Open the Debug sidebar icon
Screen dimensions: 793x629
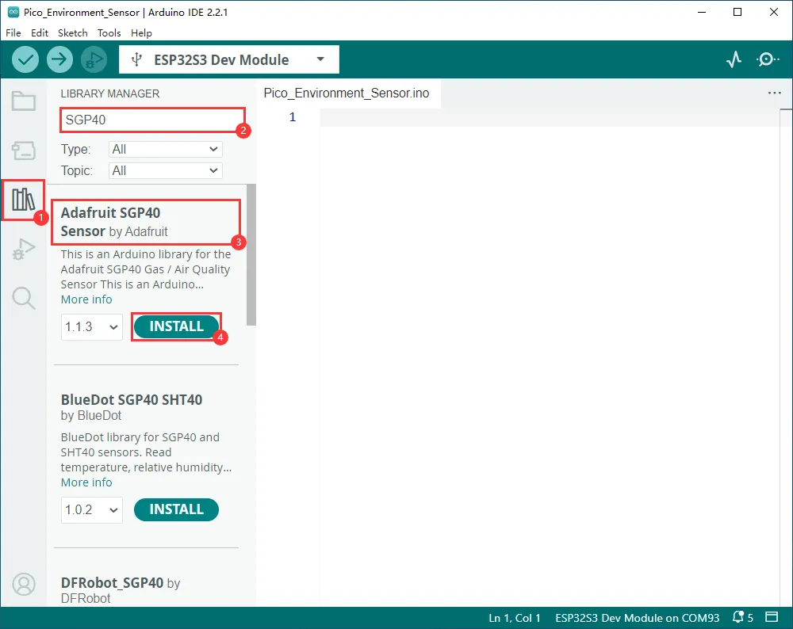click(x=24, y=249)
